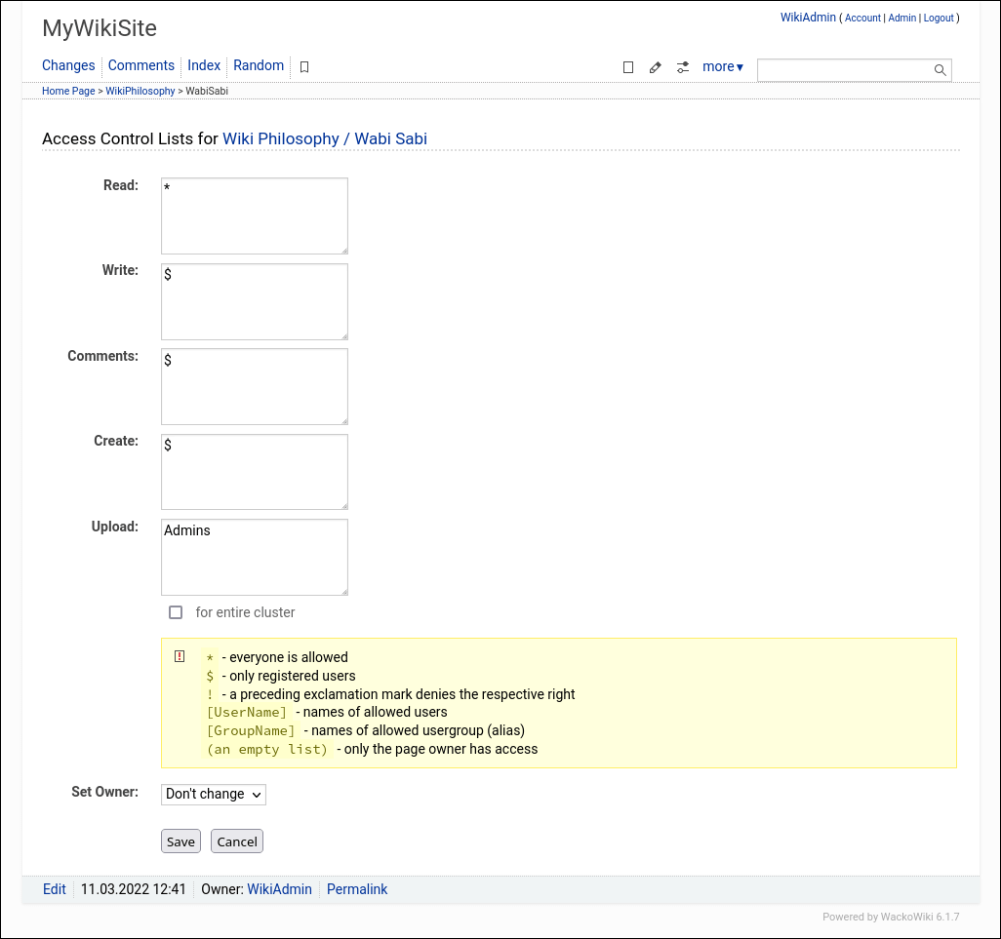1001x939 pixels.
Task: Click the warning icon in the yellow notice
Action: [180, 655]
